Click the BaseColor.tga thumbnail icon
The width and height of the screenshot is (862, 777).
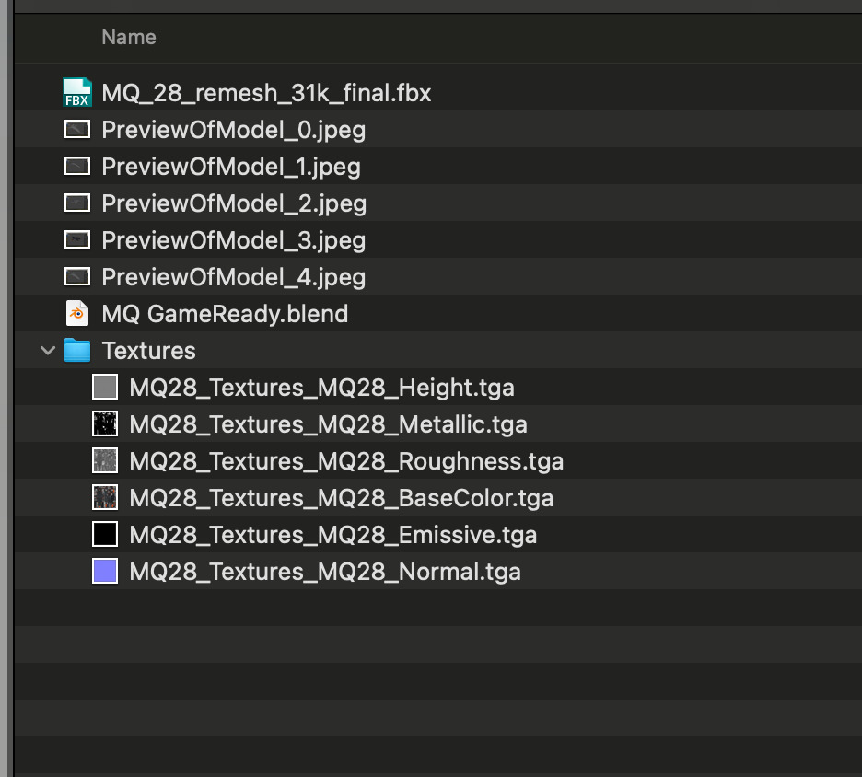[105, 498]
